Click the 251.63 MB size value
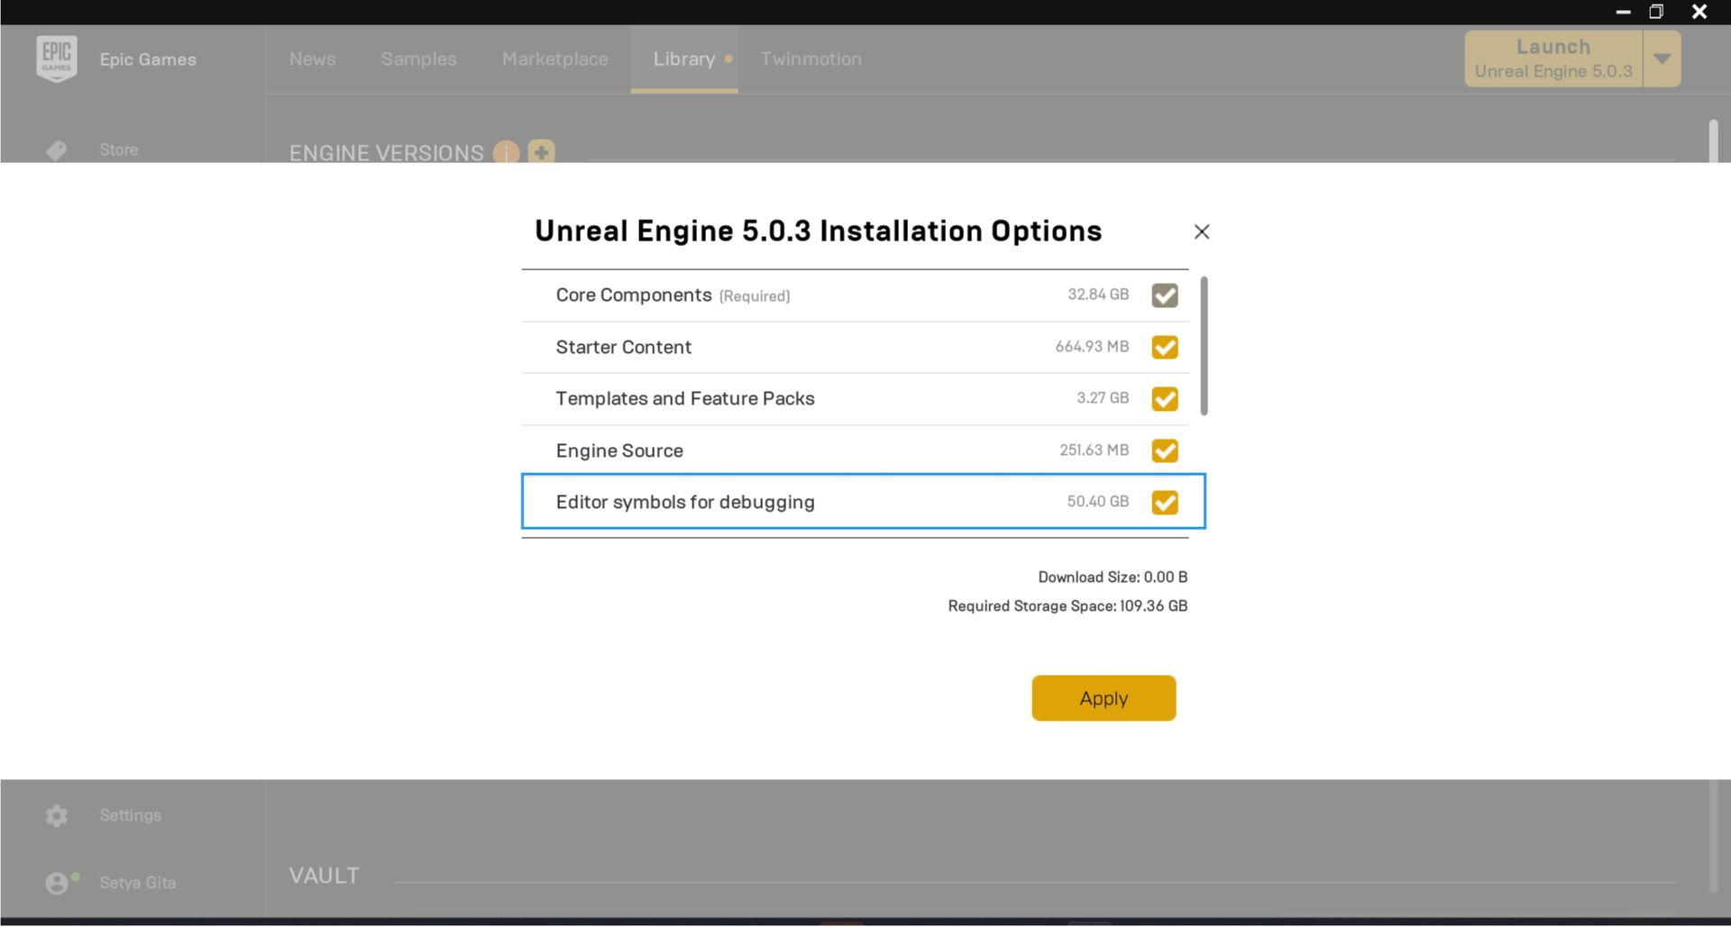The image size is (1731, 927). pos(1094,450)
